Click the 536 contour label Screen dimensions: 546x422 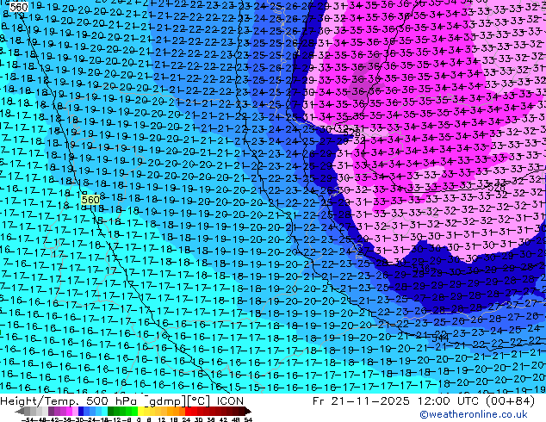[421, 267]
